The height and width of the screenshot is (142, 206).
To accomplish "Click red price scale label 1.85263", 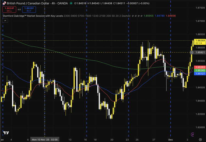I will coord(199,67).
